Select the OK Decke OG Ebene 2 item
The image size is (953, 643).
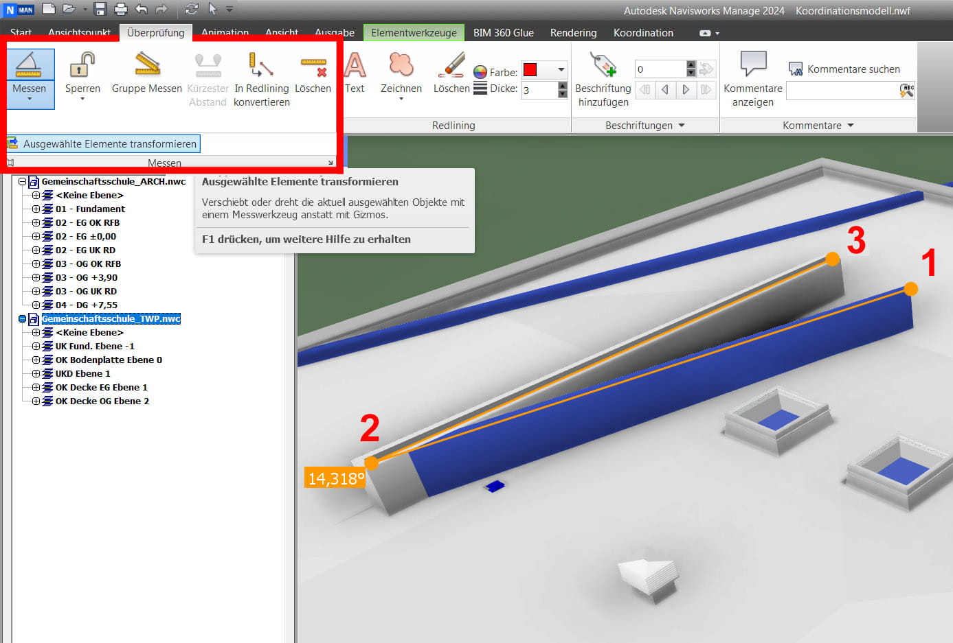point(102,401)
